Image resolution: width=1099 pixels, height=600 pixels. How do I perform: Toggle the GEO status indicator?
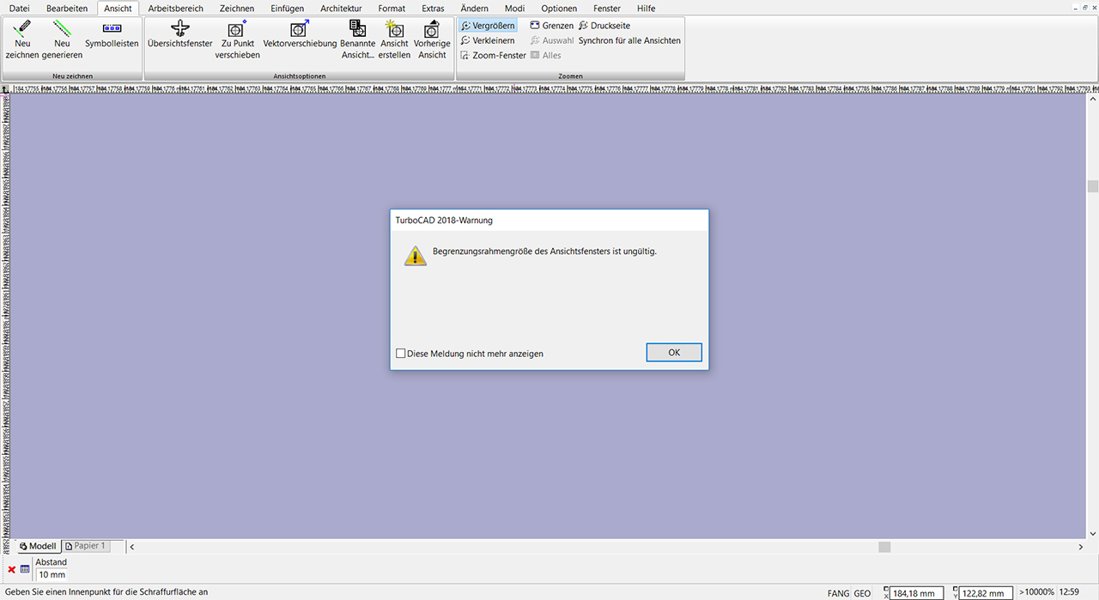pos(862,593)
